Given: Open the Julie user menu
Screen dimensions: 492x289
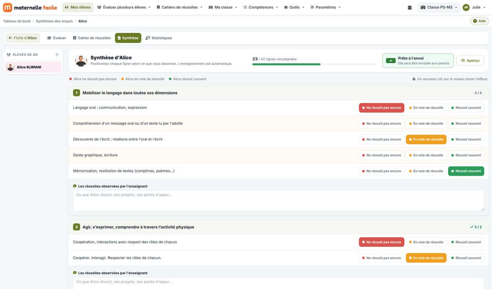Looking at the screenshot, I should click(474, 7).
